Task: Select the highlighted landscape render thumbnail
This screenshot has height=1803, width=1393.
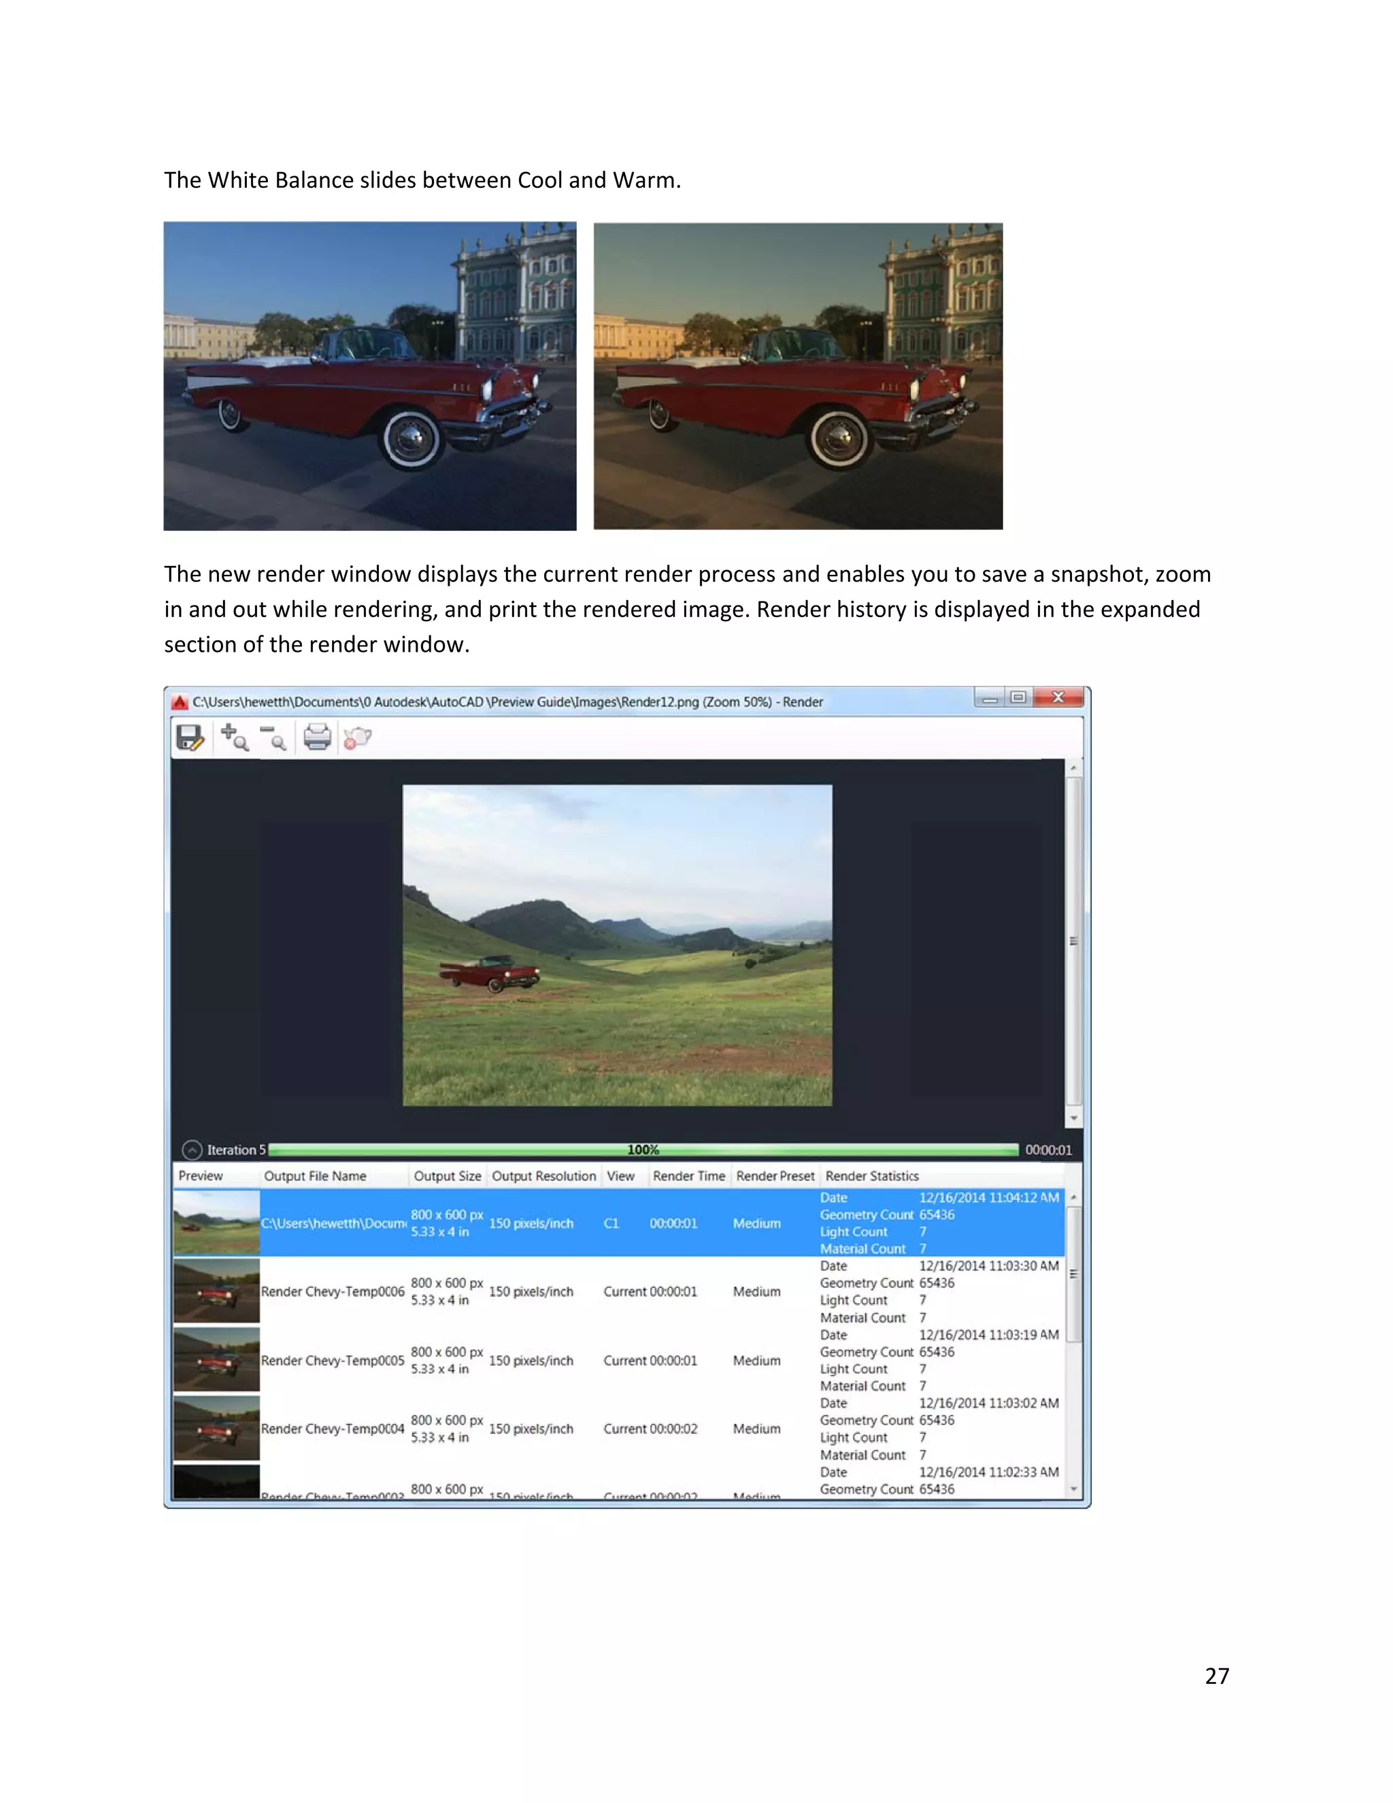Action: click(x=217, y=1223)
